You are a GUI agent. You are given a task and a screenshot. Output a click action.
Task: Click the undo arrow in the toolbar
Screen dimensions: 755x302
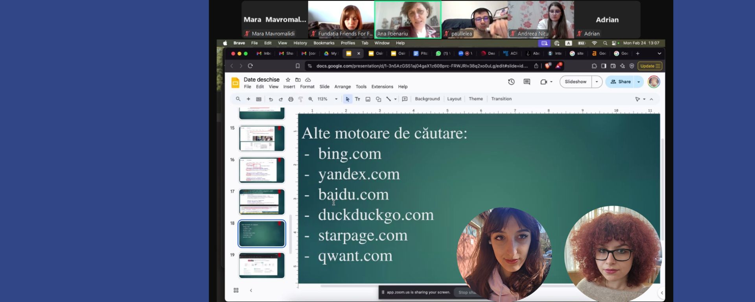click(271, 99)
